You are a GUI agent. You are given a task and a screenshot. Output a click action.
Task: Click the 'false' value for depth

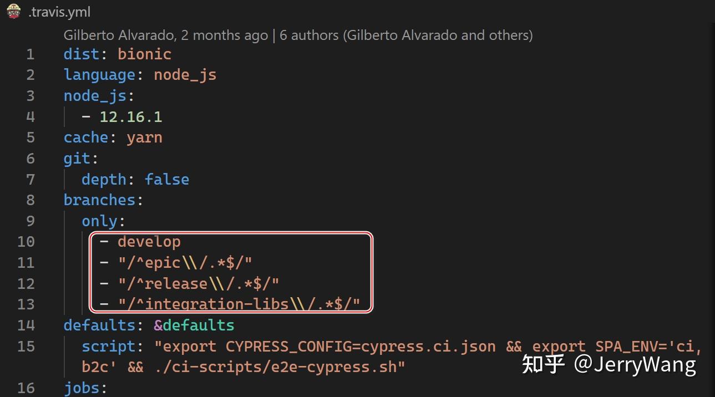coord(166,180)
